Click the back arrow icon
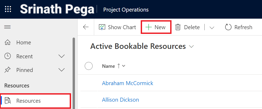The width and height of the screenshot is (262, 109). (86, 27)
